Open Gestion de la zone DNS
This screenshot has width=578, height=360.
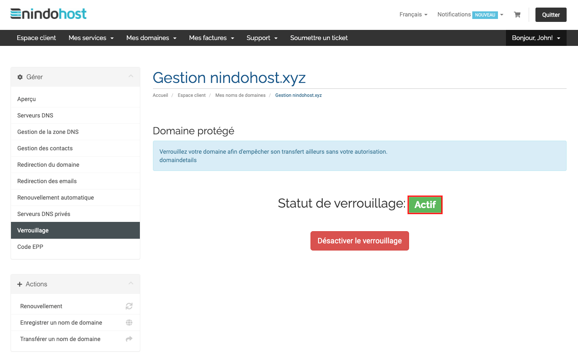click(x=75, y=132)
